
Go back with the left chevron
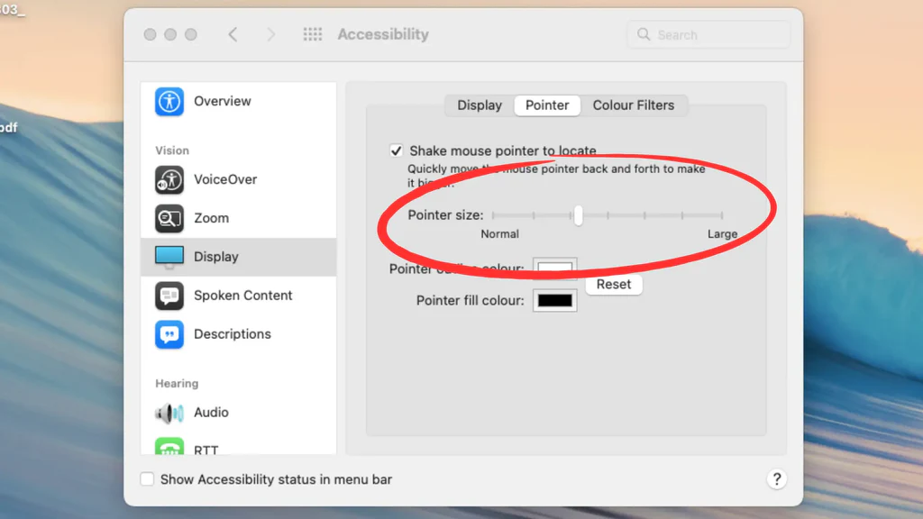tap(233, 34)
